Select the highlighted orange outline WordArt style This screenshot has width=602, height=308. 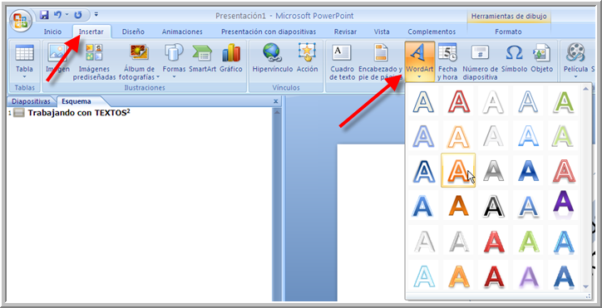[458, 170]
